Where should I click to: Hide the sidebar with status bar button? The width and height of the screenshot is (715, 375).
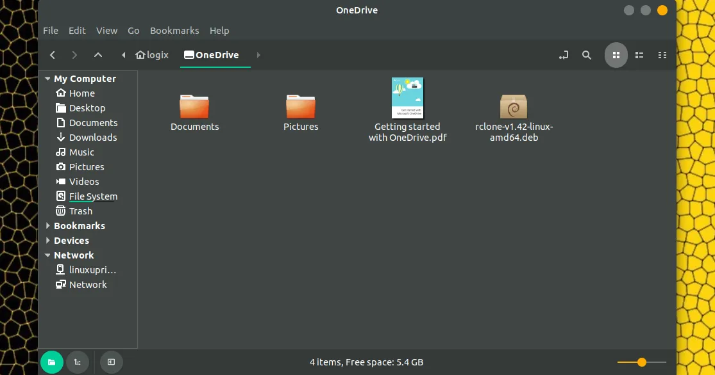pos(112,362)
